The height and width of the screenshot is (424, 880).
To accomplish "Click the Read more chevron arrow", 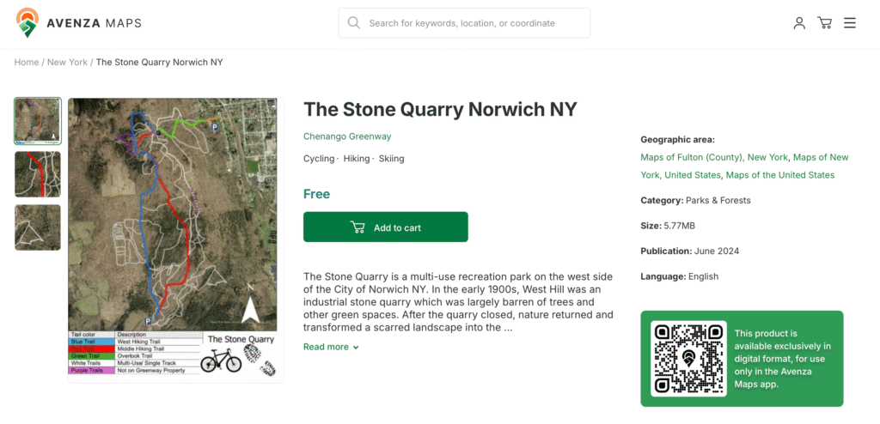I will pos(356,347).
